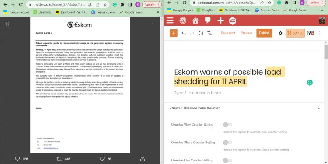Open the Yoast SEO panel icon
This screenshot has height=164, width=328.
coord(311,33)
